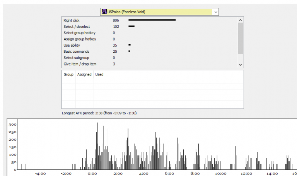Click the Use ability count 35
This screenshot has width=297, height=176.
[x=115, y=45]
